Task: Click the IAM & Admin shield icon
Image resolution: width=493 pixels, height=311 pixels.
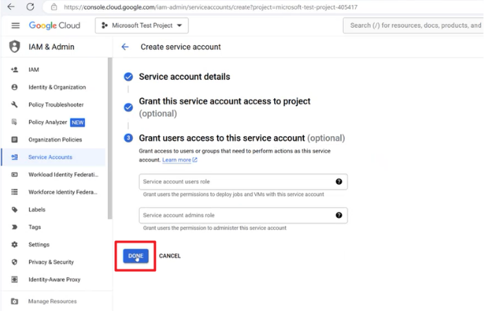Action: [14, 47]
